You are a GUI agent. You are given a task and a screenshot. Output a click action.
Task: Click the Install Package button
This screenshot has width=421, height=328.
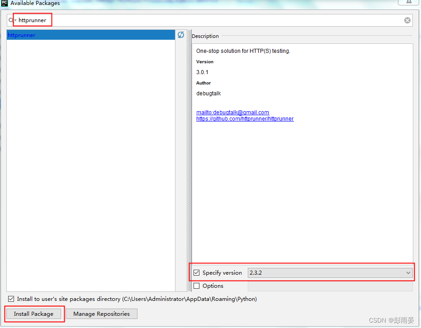33,314
